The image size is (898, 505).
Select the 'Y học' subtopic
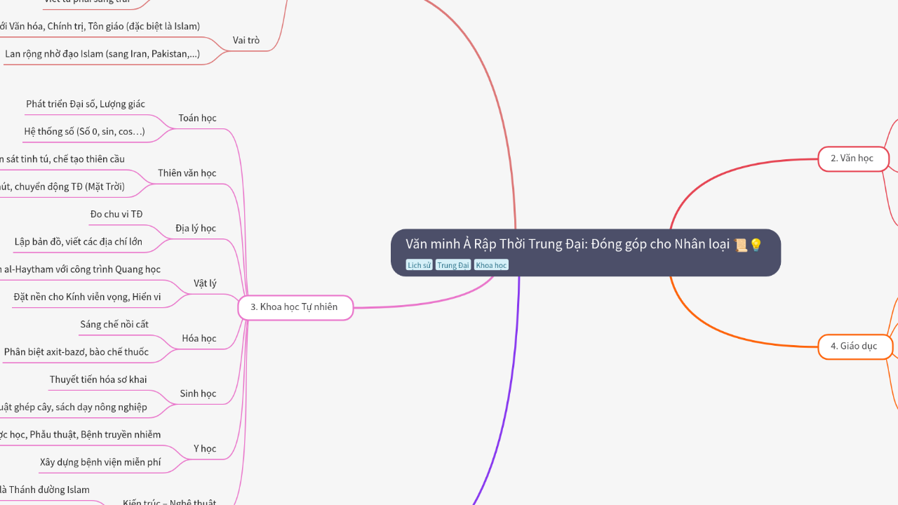pos(205,449)
